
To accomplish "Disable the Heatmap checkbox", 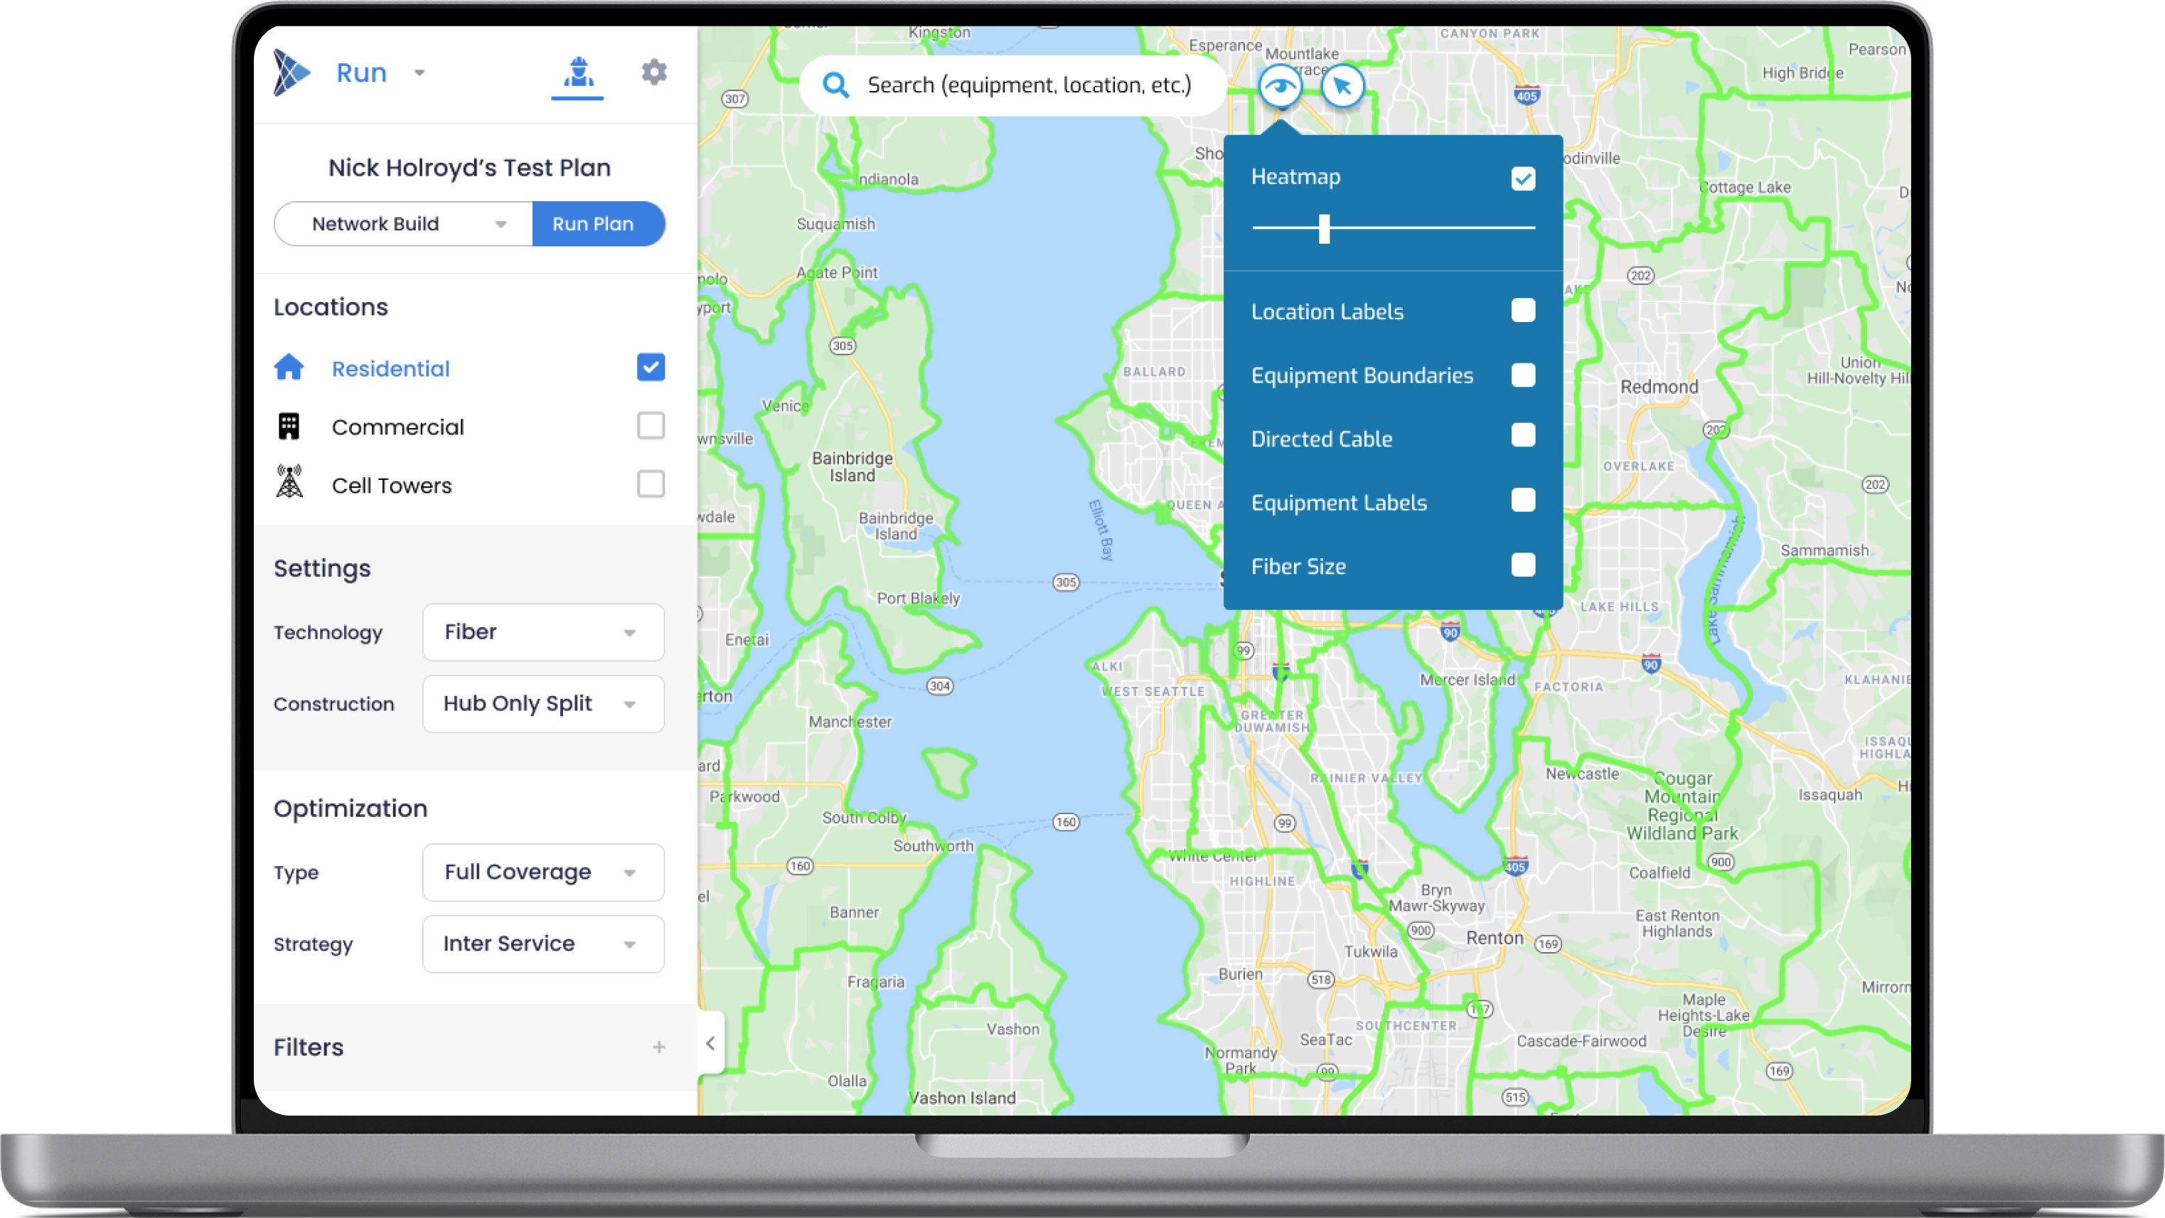I will [1523, 178].
